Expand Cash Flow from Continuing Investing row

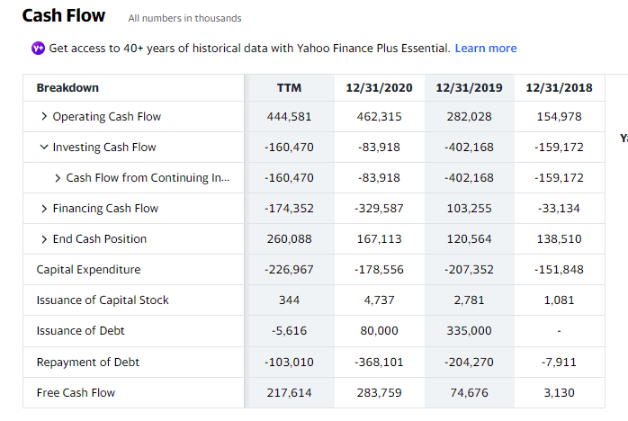pos(58,178)
